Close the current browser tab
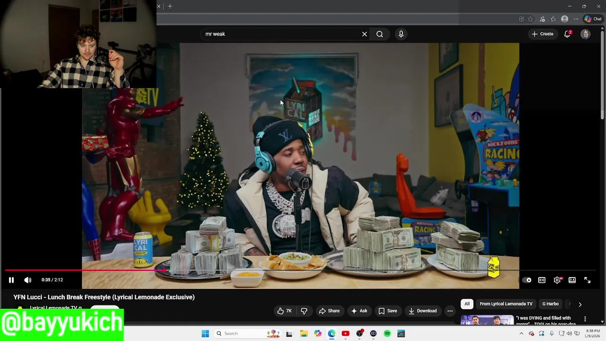 click(159, 6)
